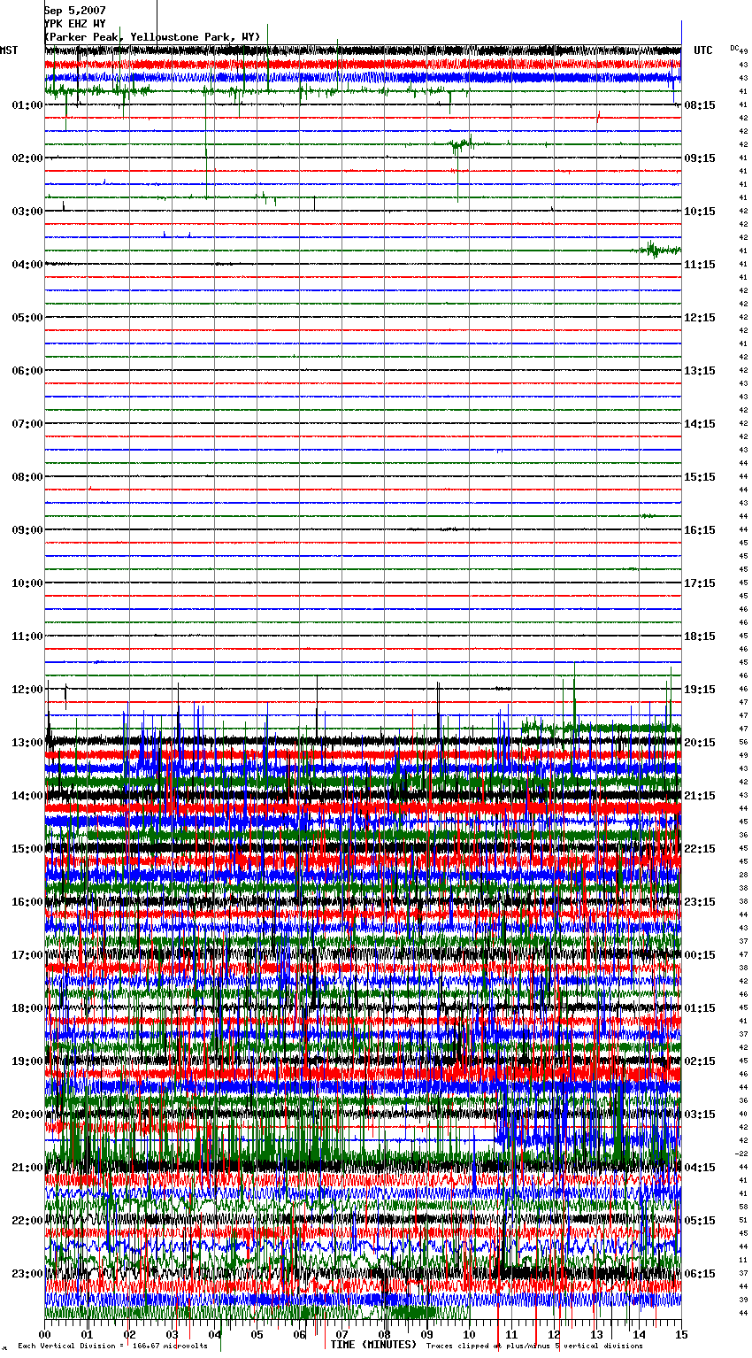Click the "03:15" UTC time label
Screen dimensions: 752x1358
700,1115
